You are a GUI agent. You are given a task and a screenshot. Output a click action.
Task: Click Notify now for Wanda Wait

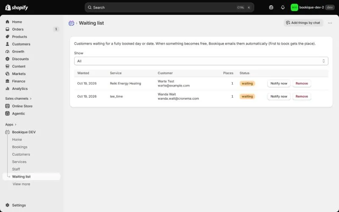[x=279, y=96]
